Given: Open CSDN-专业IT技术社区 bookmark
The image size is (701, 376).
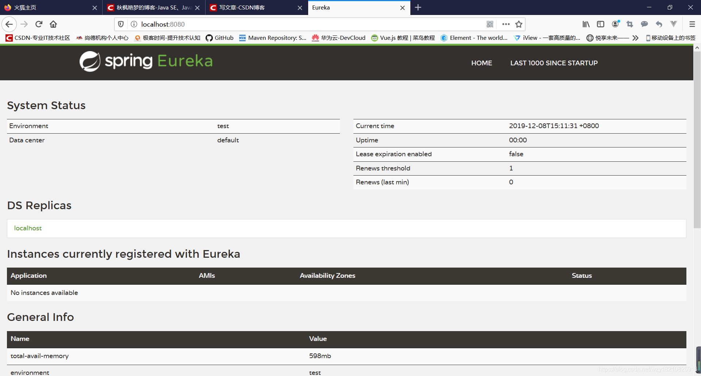Looking at the screenshot, I should click(x=38, y=38).
